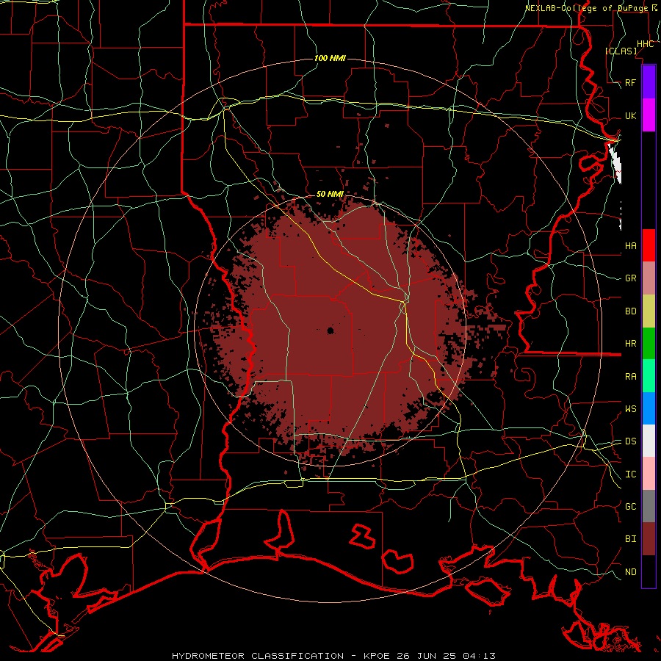Click the HR green legend swatch
This screenshot has height=661, width=661.
[649, 344]
